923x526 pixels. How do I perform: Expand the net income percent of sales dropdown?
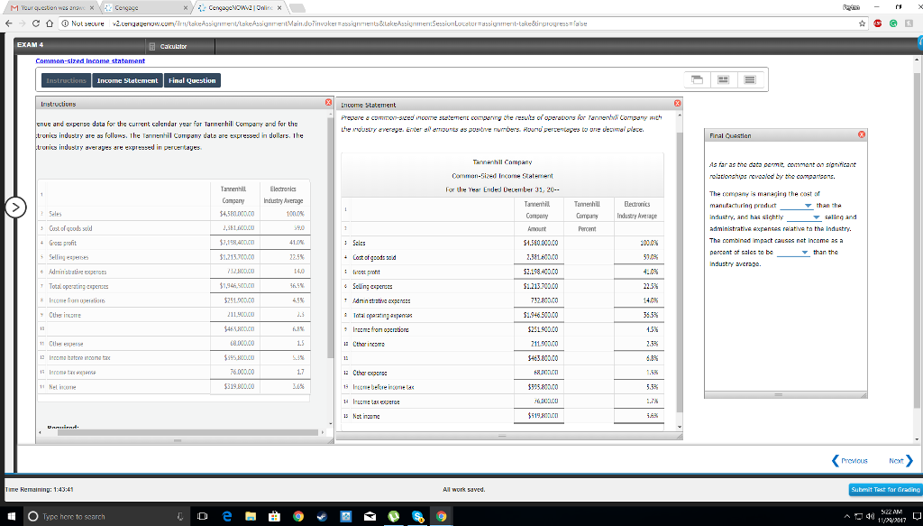click(805, 253)
